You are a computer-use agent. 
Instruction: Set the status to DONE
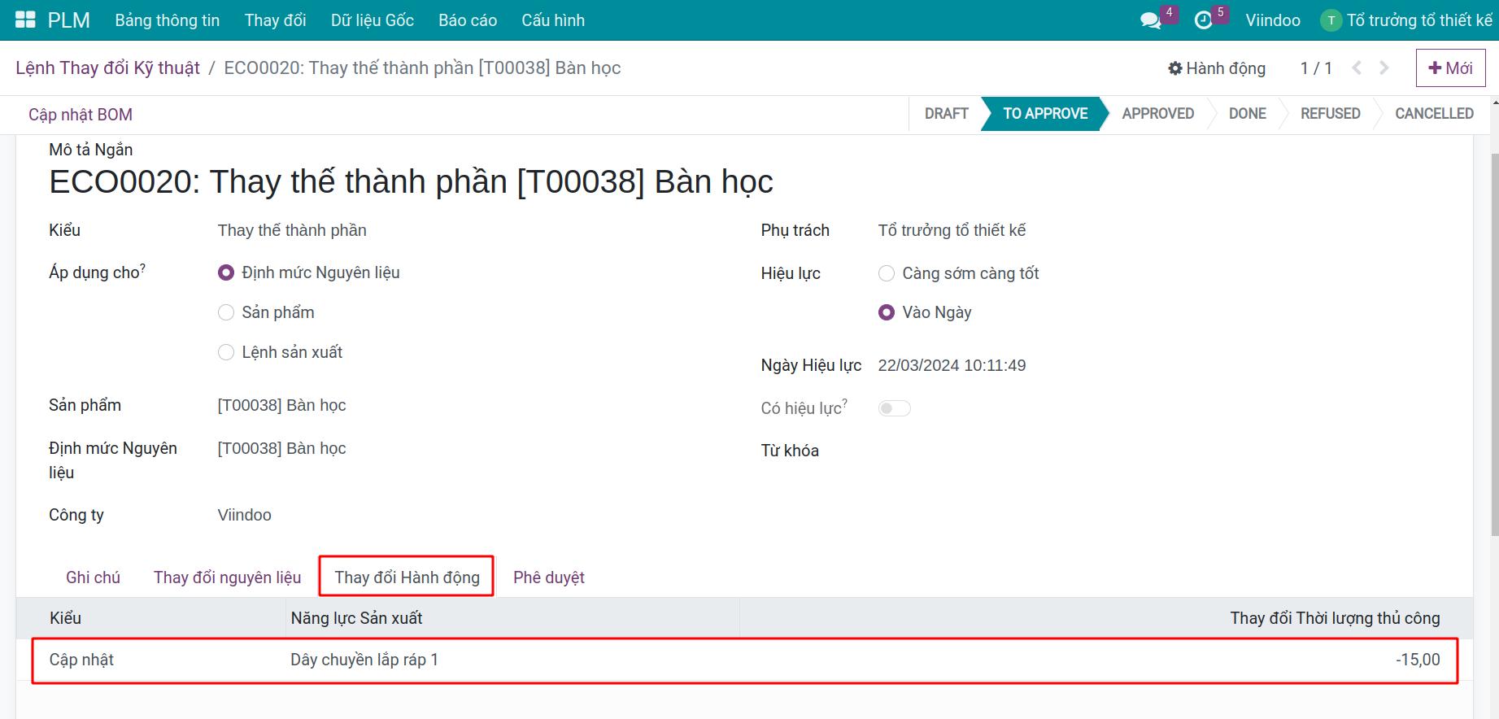click(x=1248, y=114)
